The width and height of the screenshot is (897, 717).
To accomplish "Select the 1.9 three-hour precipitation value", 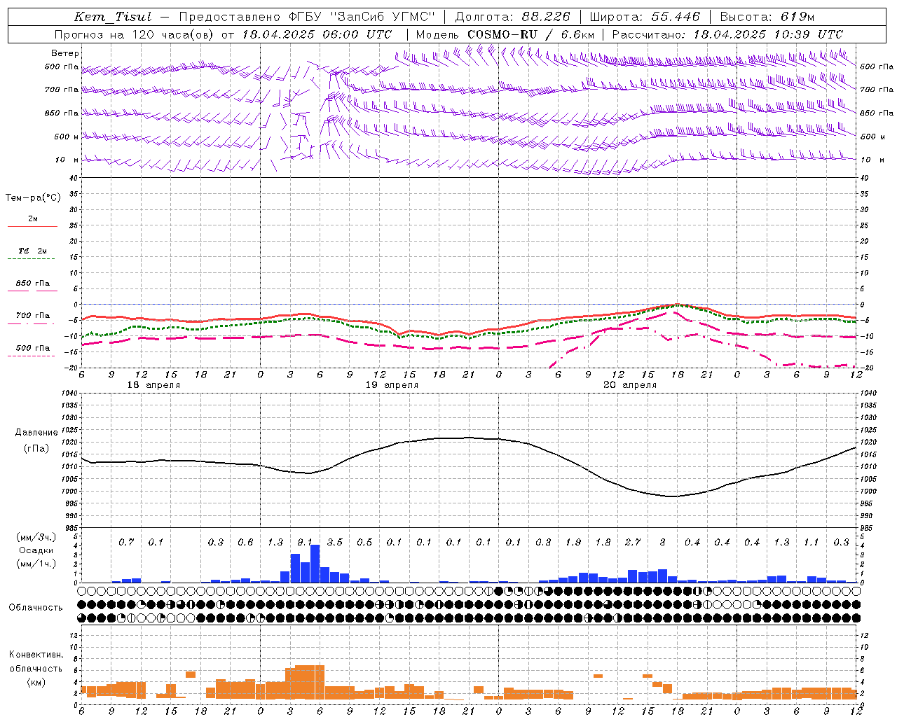I will click(x=573, y=542).
